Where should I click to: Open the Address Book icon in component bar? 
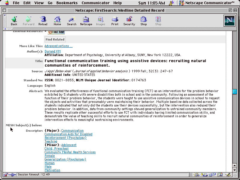[220, 175]
